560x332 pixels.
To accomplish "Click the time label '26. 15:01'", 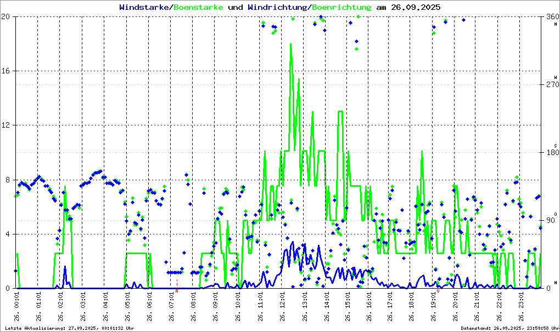I will coord(349,306).
